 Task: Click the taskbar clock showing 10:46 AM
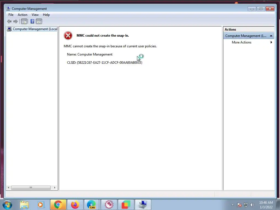pos(266,205)
